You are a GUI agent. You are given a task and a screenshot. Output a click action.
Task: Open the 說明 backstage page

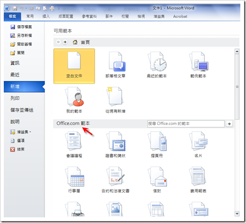(x=15, y=122)
